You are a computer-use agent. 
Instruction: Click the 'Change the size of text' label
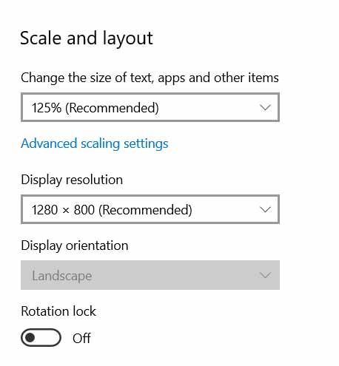click(150, 78)
